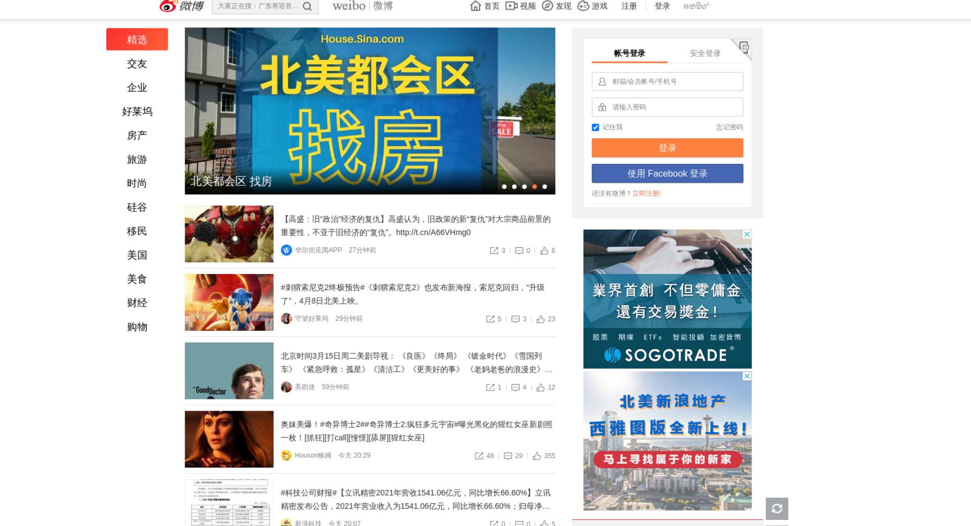Image resolution: width=971 pixels, height=526 pixels.
Task: Repost the 美剧导视 post
Action: [x=490, y=387]
